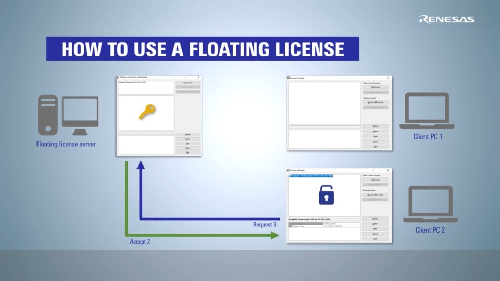Click the Renesas logo
Image resolution: width=500 pixels, height=281 pixels.
(447, 19)
